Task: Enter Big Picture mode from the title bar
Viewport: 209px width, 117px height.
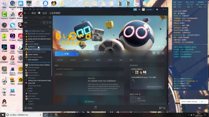Action: point(157,10)
